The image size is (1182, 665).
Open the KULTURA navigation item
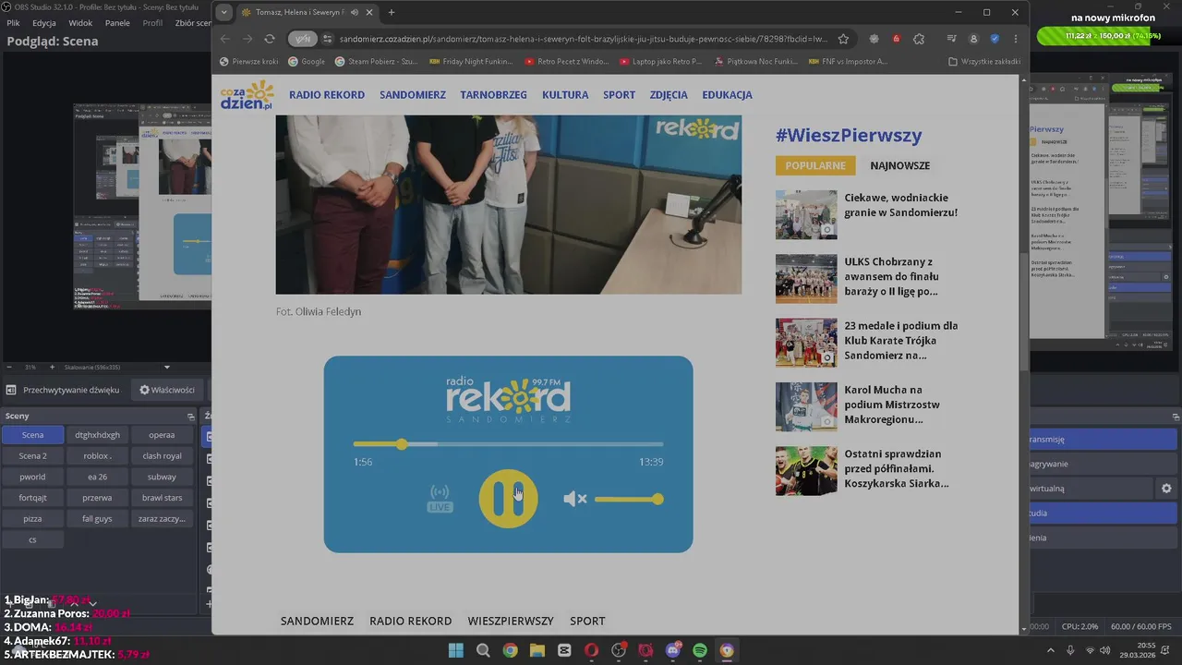click(565, 94)
